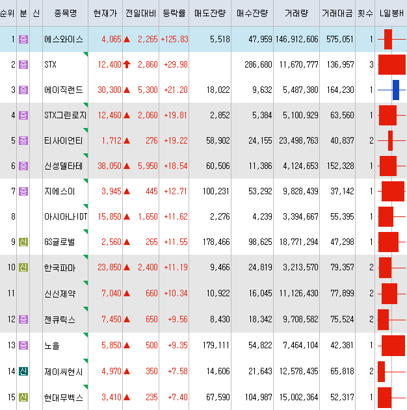Click the L일봉H column header
Screen dimensions: 407x410
click(x=391, y=13)
